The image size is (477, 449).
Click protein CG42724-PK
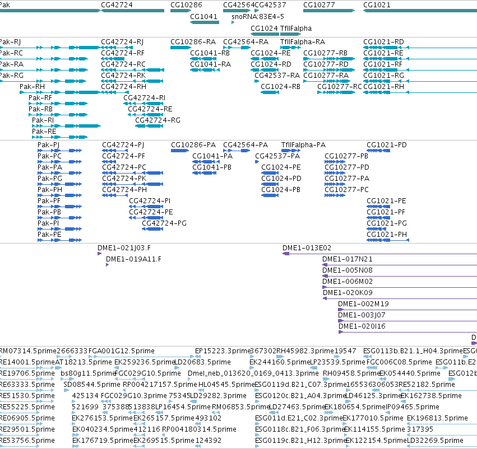click(133, 184)
